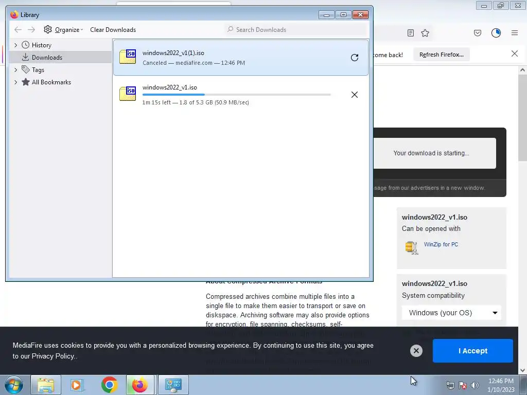Click the Refresh Firefox... button

(441, 55)
